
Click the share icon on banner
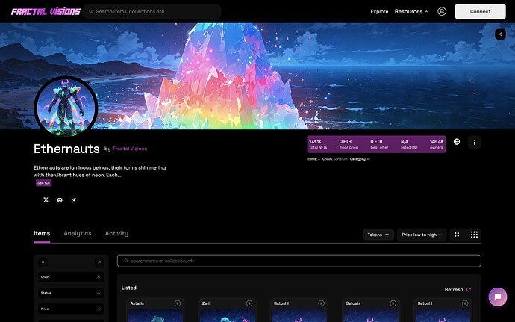(500, 34)
